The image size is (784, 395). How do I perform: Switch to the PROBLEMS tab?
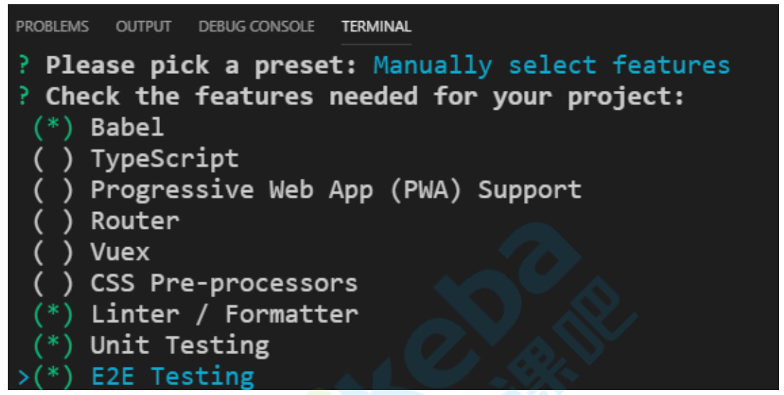(52, 27)
